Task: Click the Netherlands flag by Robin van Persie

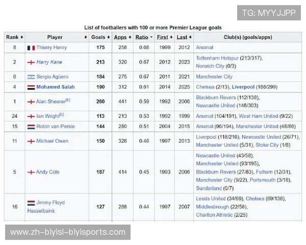Action: pos(31,126)
